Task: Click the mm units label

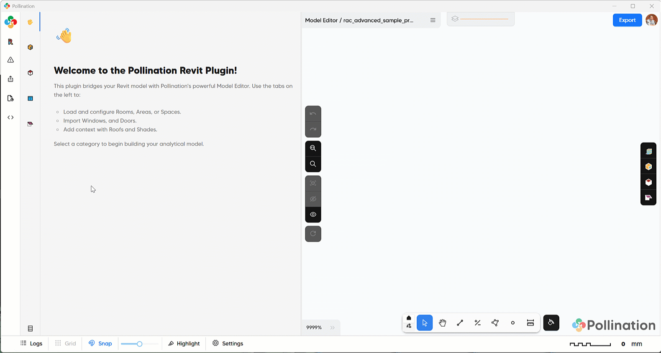Action: (637, 344)
